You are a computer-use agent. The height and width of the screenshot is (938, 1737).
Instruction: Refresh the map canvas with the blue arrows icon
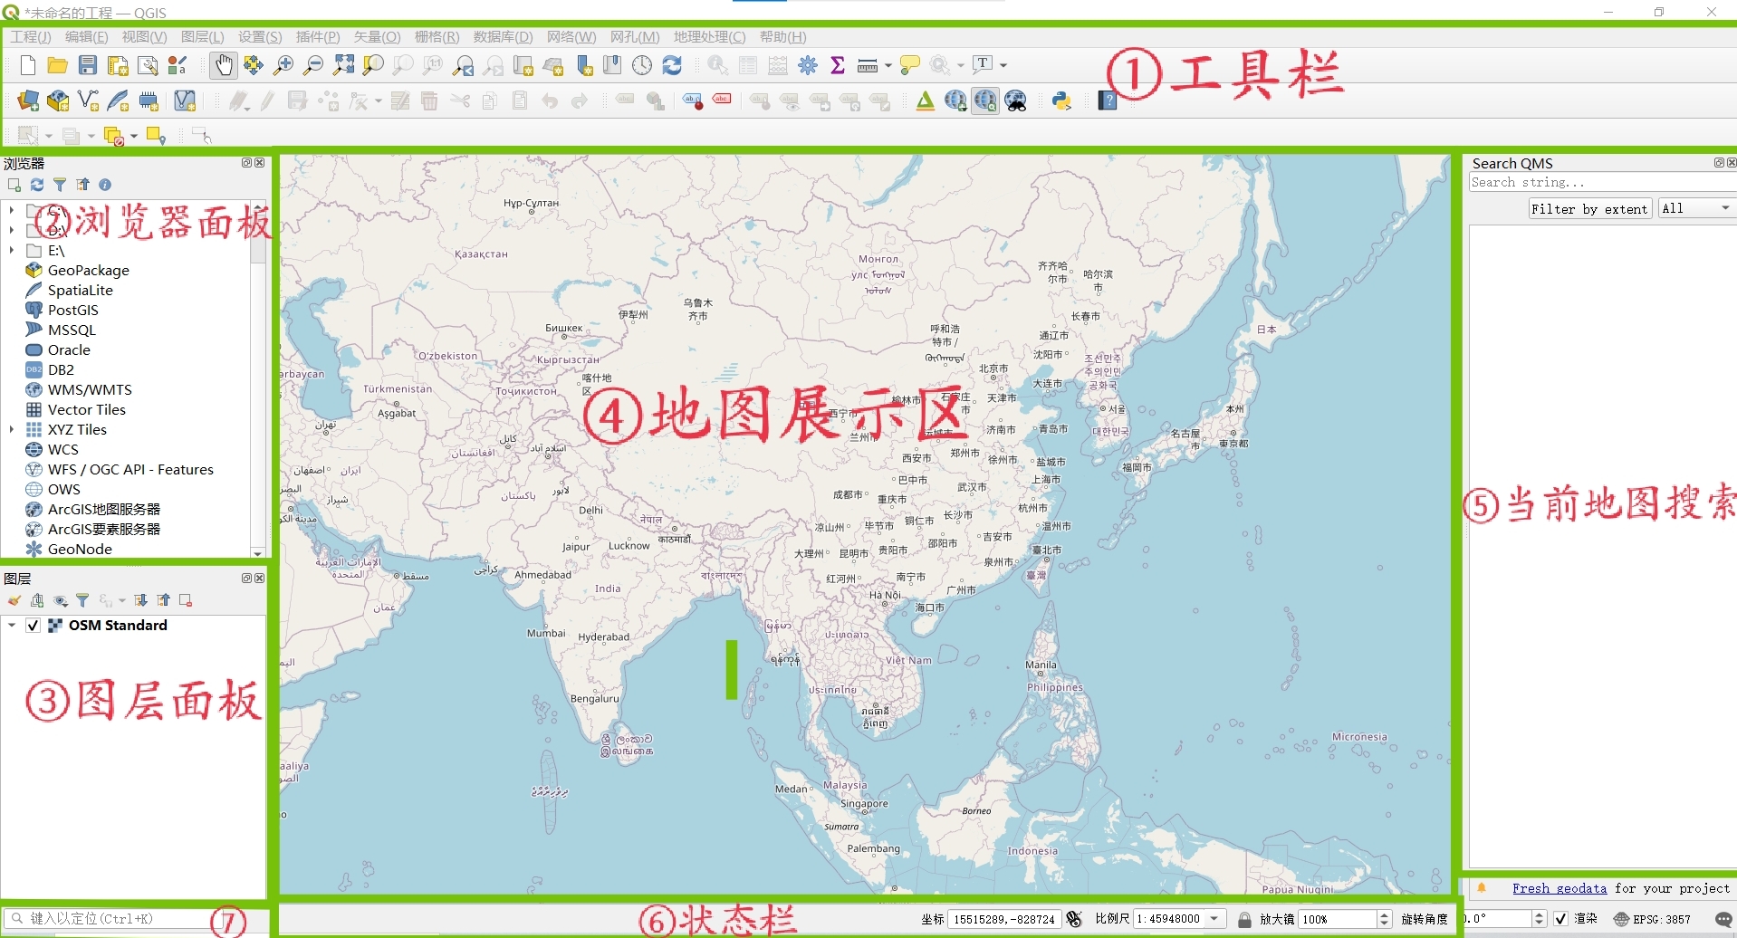[672, 65]
